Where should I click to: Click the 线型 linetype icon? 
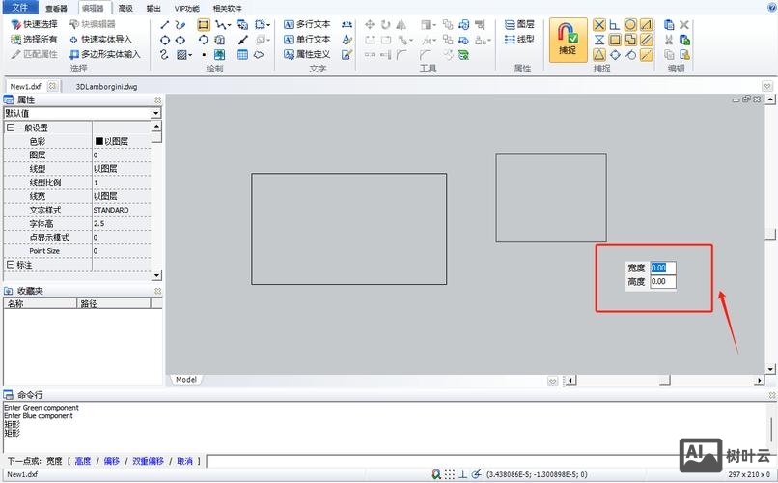click(519, 40)
